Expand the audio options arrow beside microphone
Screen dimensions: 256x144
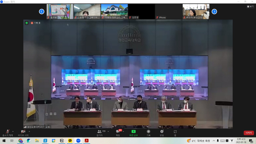(x=13, y=132)
